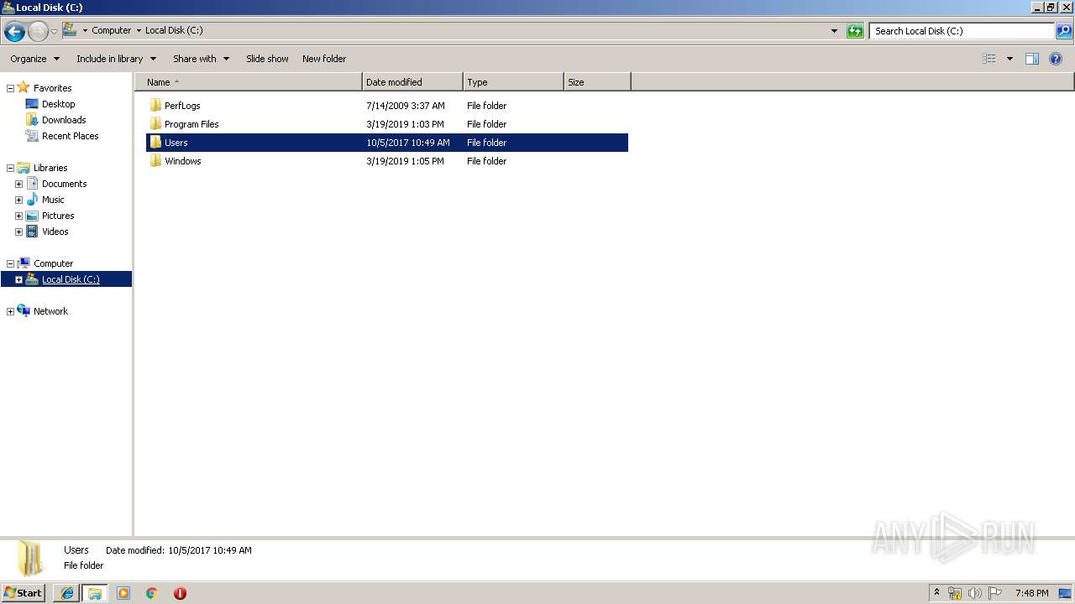Sort by Date modified column header
This screenshot has height=604, width=1075.
tap(412, 82)
